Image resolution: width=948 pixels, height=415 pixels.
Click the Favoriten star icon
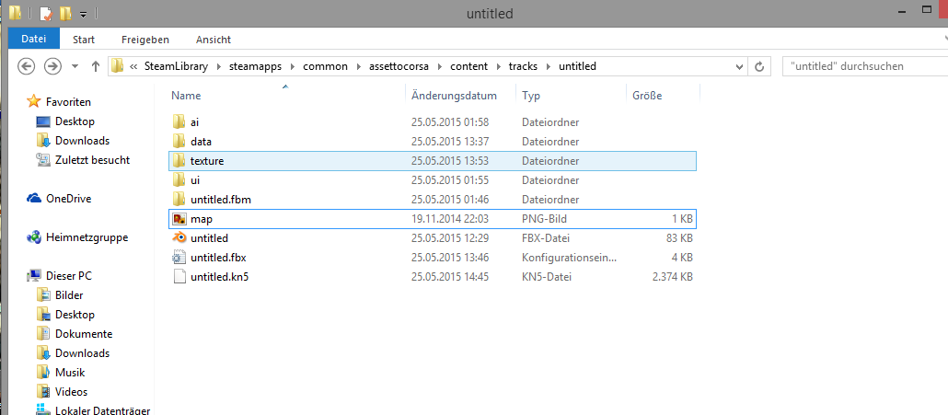pos(34,101)
